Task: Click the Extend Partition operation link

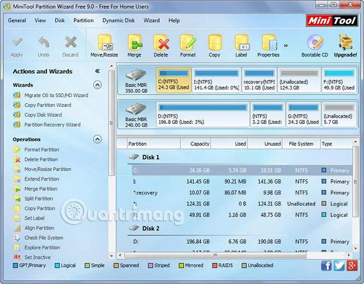Action: click(x=42, y=179)
